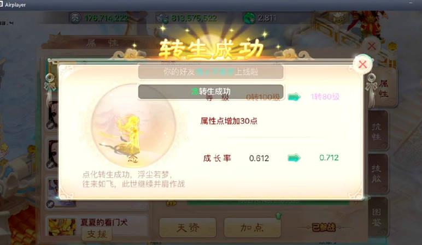Click the teal arrow beside 成长率
The height and width of the screenshot is (245, 422).
pos(294,158)
